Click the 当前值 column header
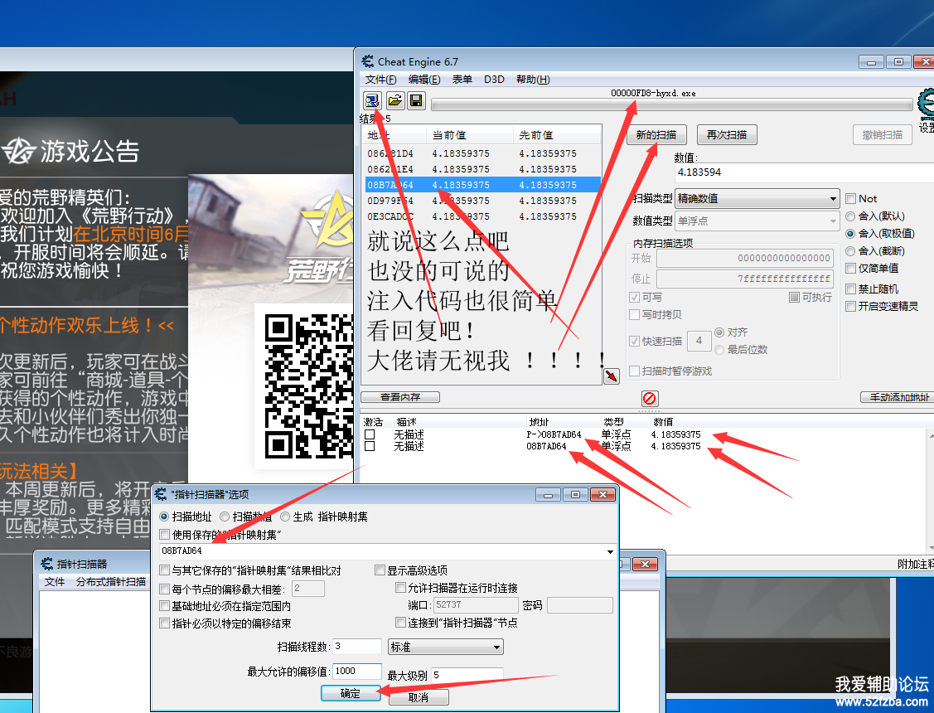934x713 pixels. coord(469,135)
